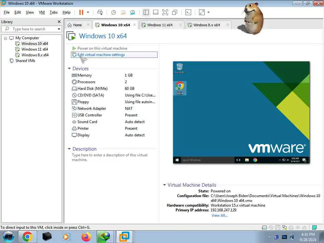Open Snapshot Manager via wrench clock icon

click(x=133, y=12)
